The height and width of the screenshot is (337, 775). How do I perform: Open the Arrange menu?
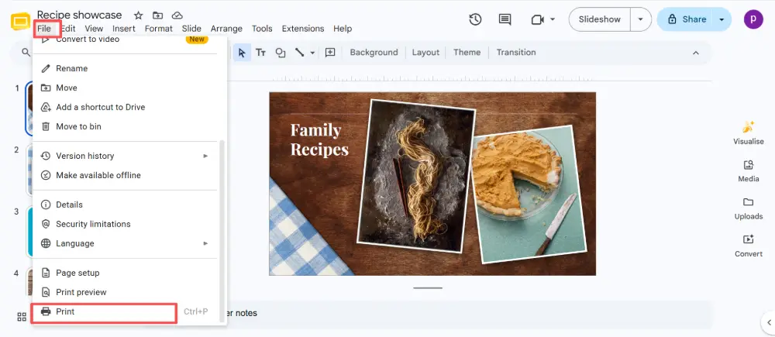(x=226, y=29)
